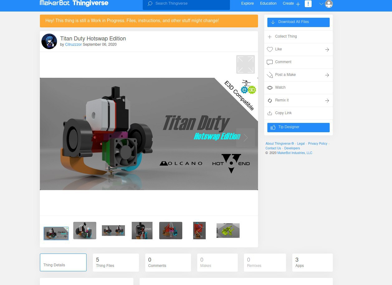Open the account dropdown chevron
This screenshot has height=285, width=392.
[x=322, y=4]
